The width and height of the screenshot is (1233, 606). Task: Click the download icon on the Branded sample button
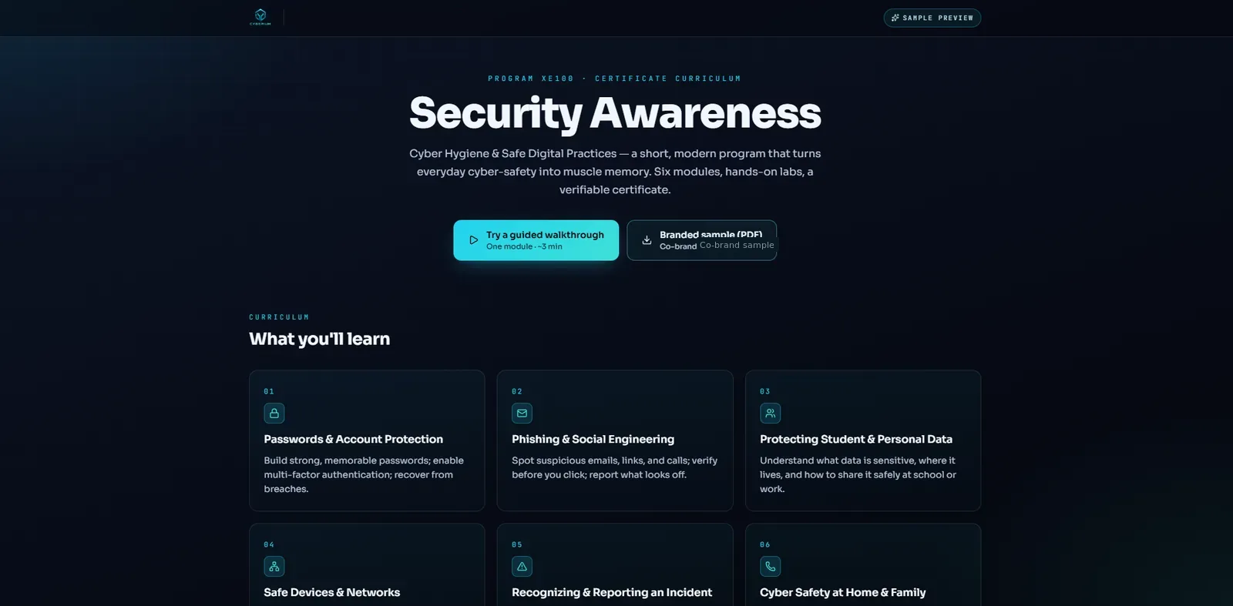coord(647,240)
